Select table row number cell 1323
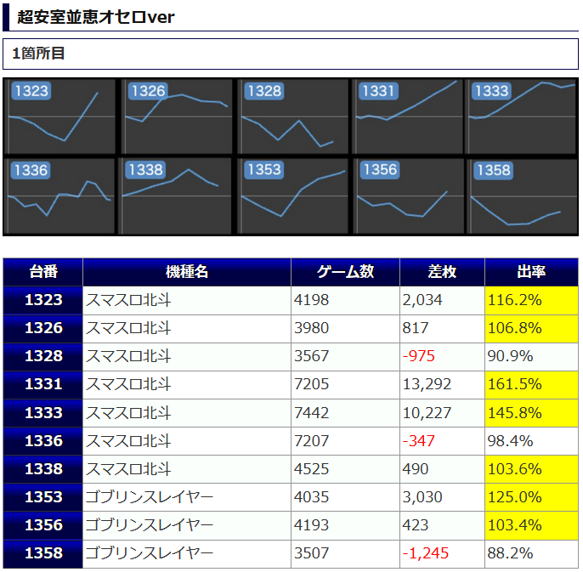Screen dimensions: 583x572 coord(43,300)
